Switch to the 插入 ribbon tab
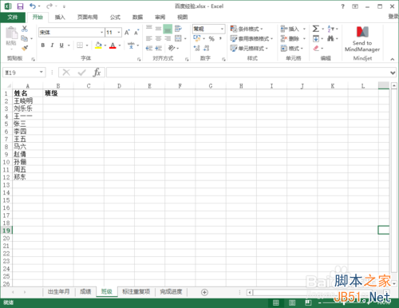This screenshot has width=399, height=308. pyautogui.click(x=60, y=18)
